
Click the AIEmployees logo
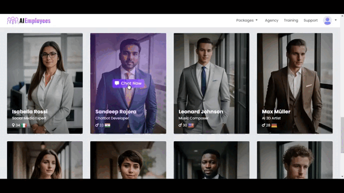click(29, 20)
